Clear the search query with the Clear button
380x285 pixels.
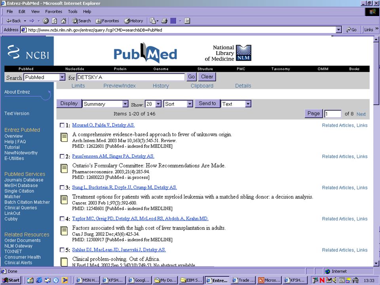coord(207,77)
